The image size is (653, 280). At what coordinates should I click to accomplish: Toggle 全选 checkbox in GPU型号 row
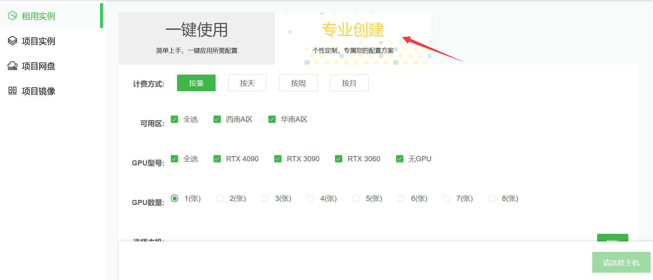pos(175,159)
